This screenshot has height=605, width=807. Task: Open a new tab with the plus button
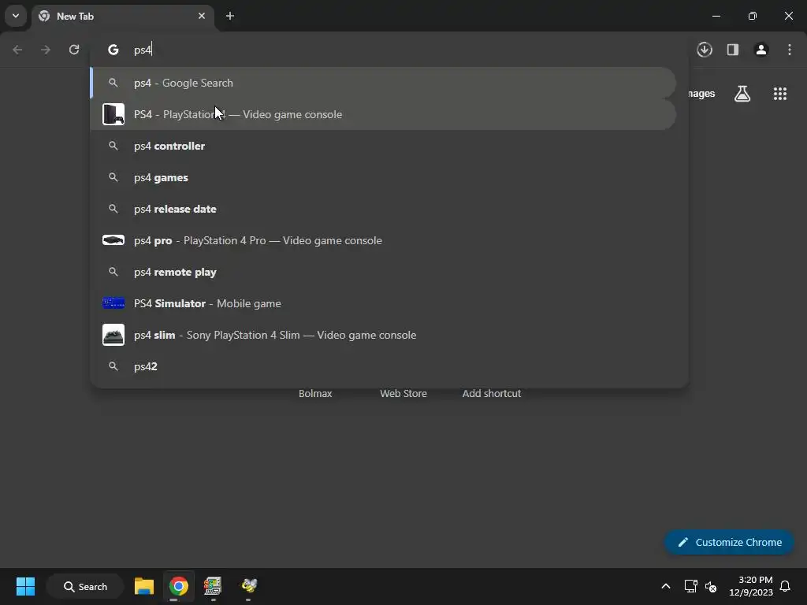pos(230,16)
